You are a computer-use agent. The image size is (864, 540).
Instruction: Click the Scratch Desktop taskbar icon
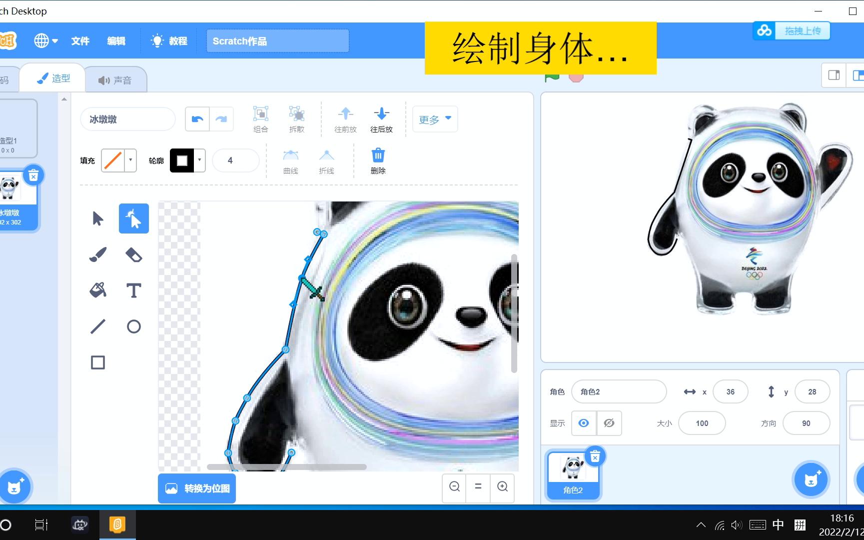tap(117, 524)
